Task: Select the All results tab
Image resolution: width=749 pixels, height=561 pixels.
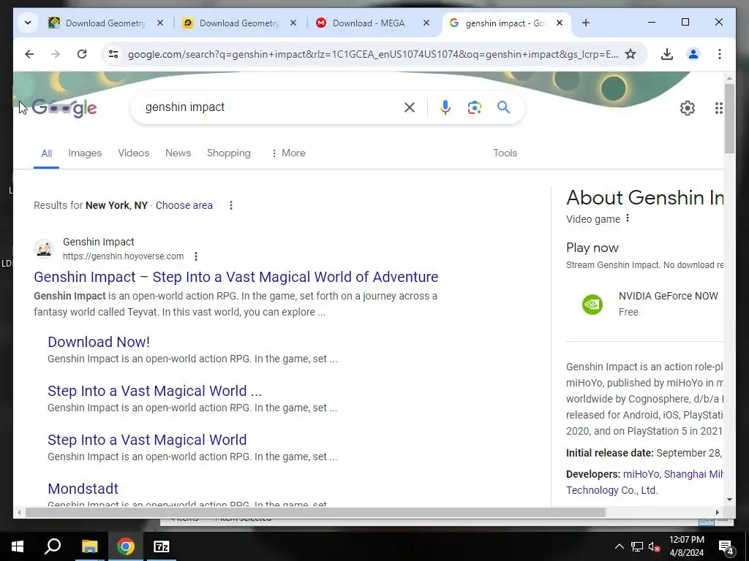Action: (x=46, y=153)
